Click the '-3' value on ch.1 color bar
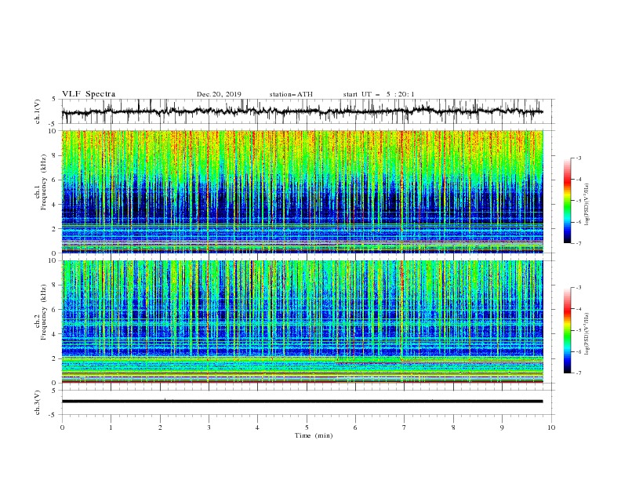Image resolution: width=621 pixels, height=480 pixels. point(578,158)
